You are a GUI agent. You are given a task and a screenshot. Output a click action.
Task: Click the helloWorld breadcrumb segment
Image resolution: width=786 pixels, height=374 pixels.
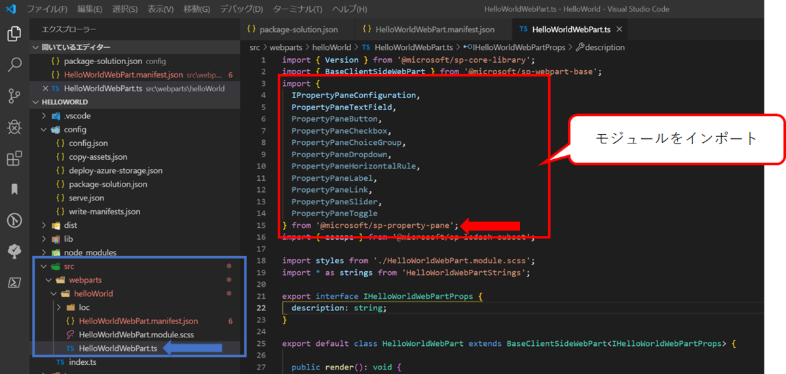point(332,47)
